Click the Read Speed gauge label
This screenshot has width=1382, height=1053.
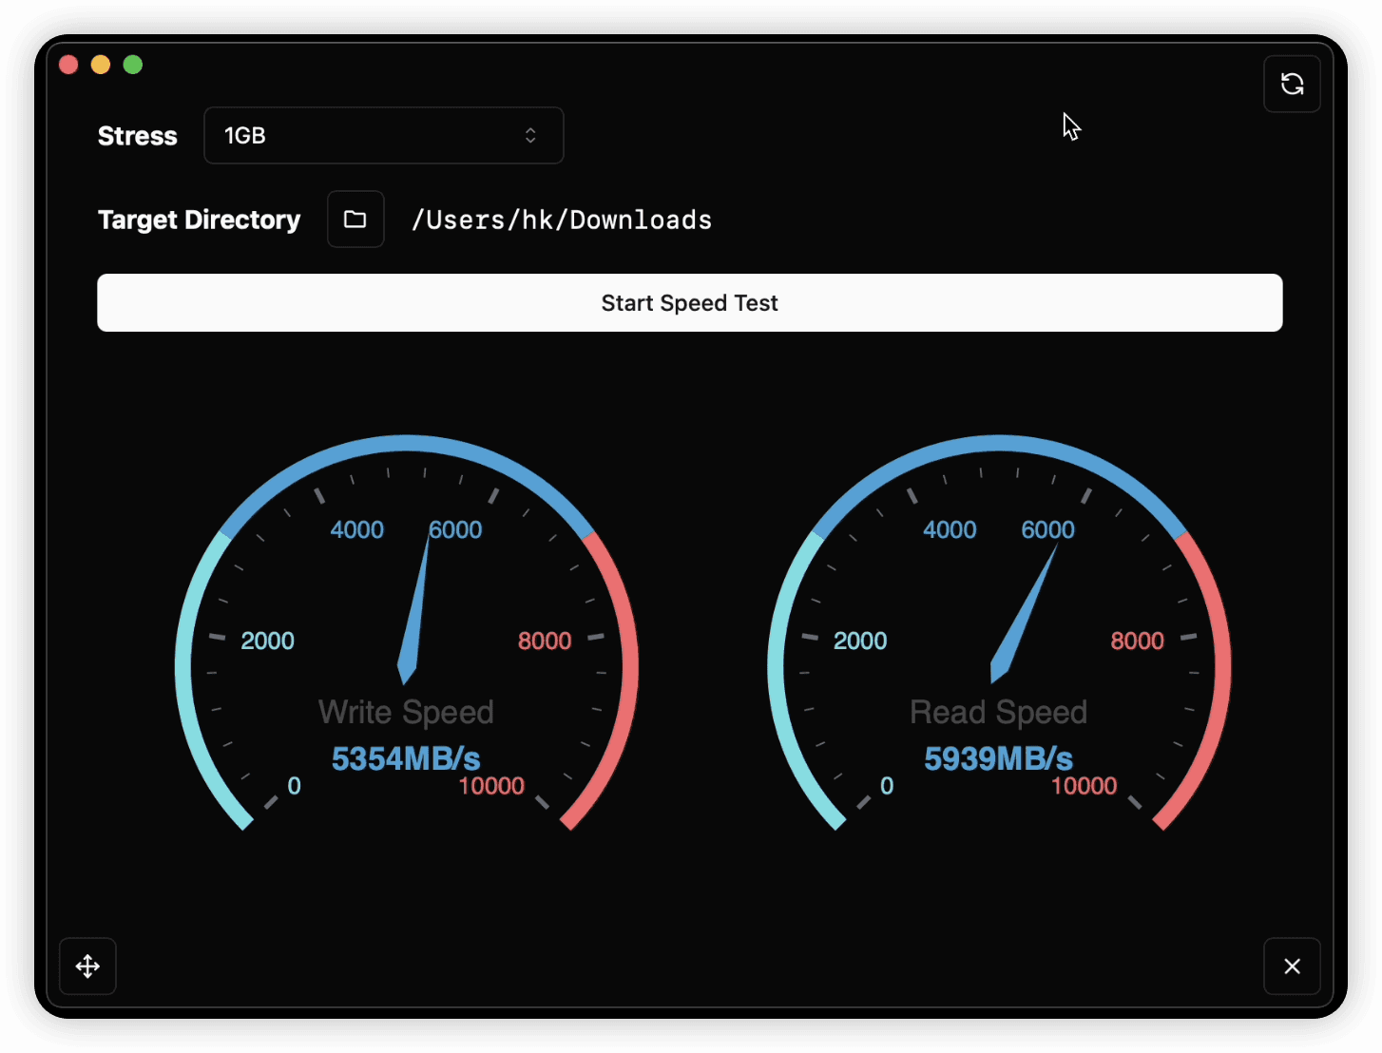click(998, 712)
